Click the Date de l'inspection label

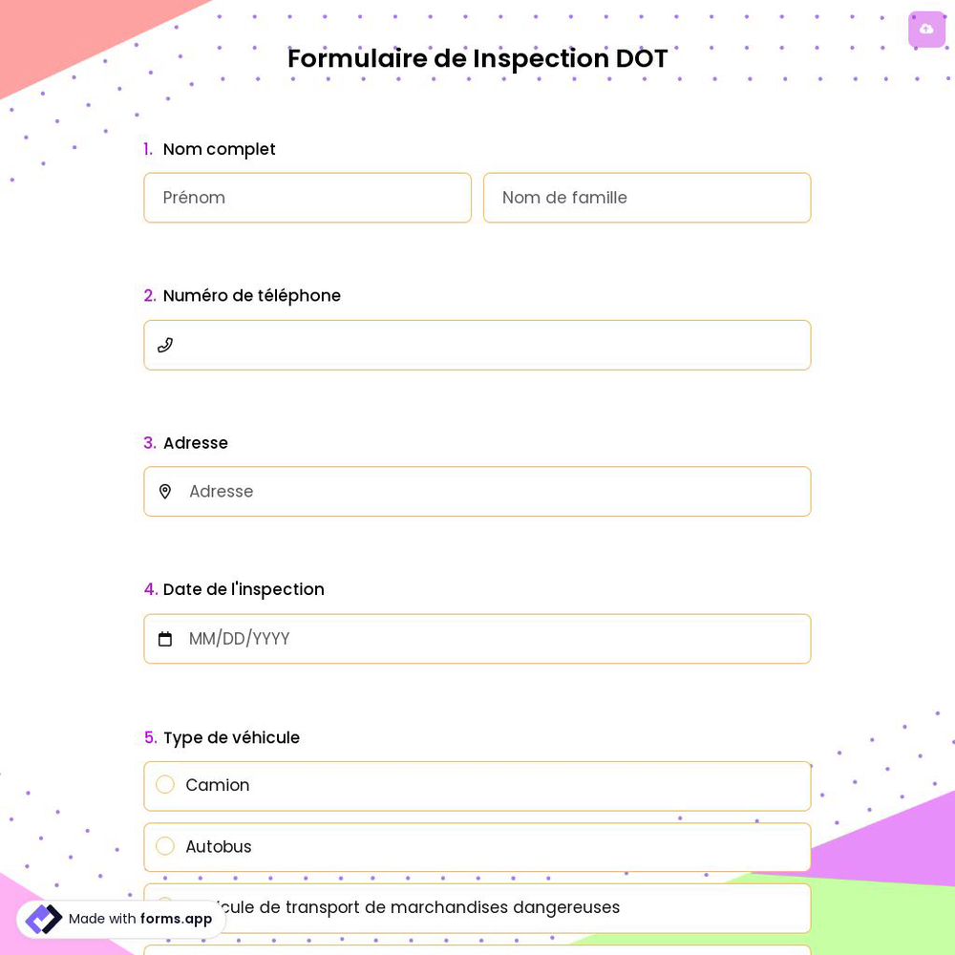(244, 589)
